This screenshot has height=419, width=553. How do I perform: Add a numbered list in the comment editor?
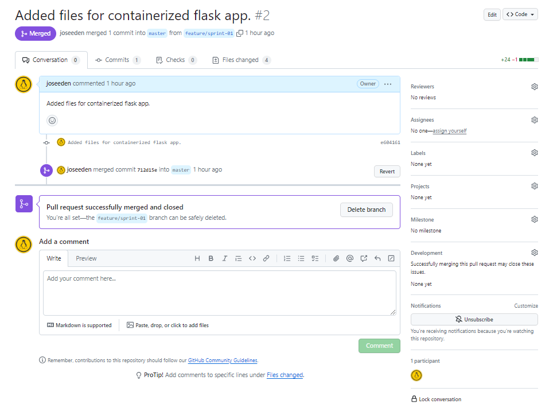click(x=287, y=258)
